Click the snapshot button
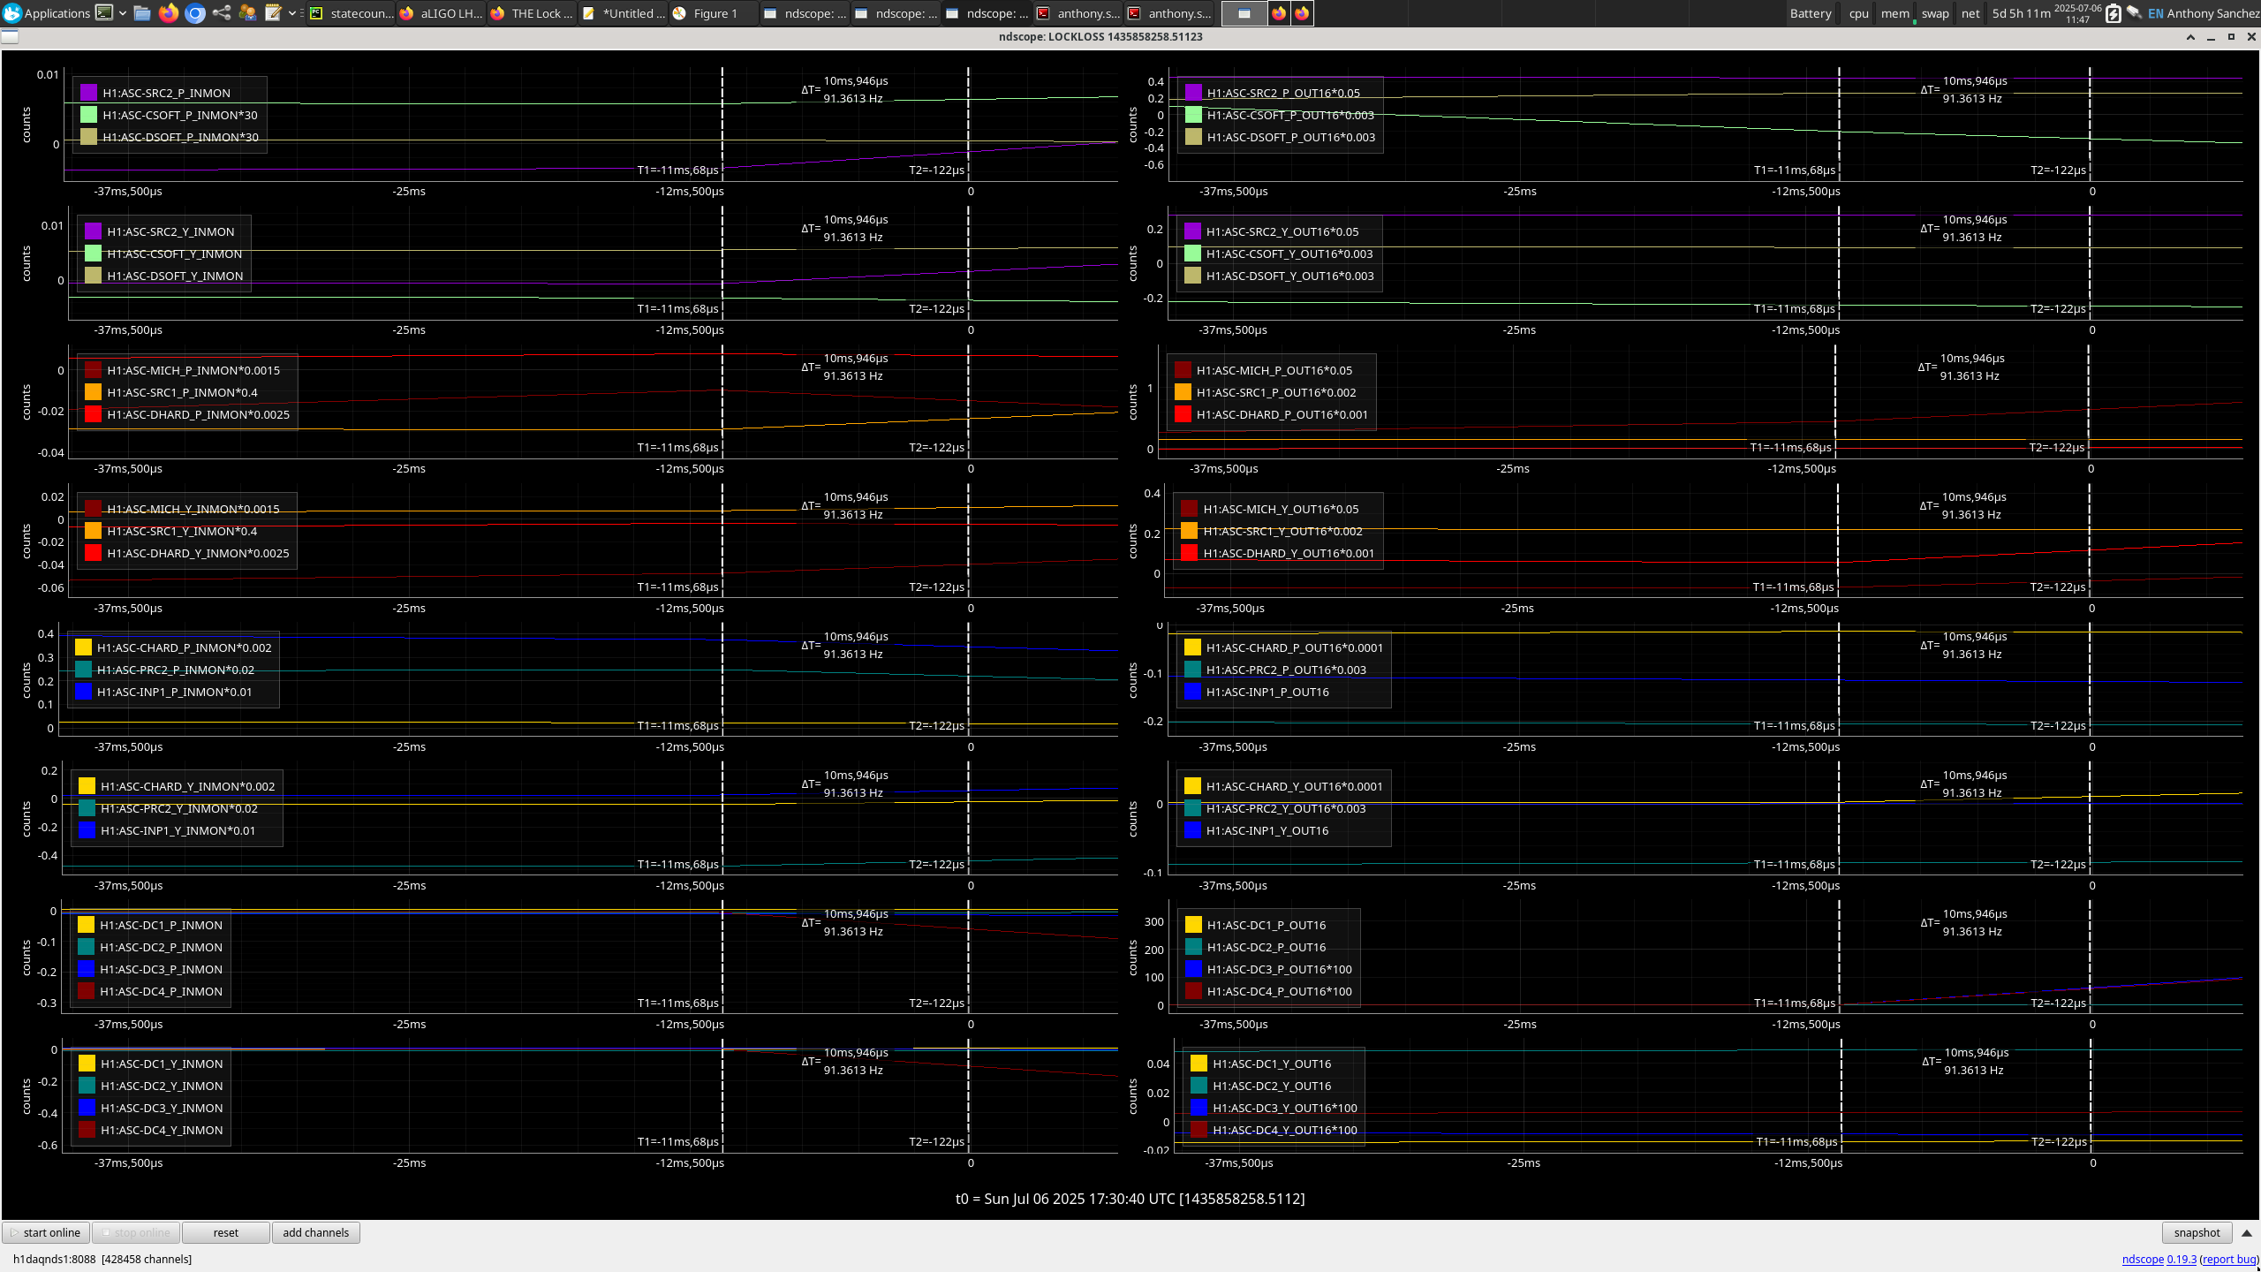The width and height of the screenshot is (2261, 1272). point(2197,1232)
